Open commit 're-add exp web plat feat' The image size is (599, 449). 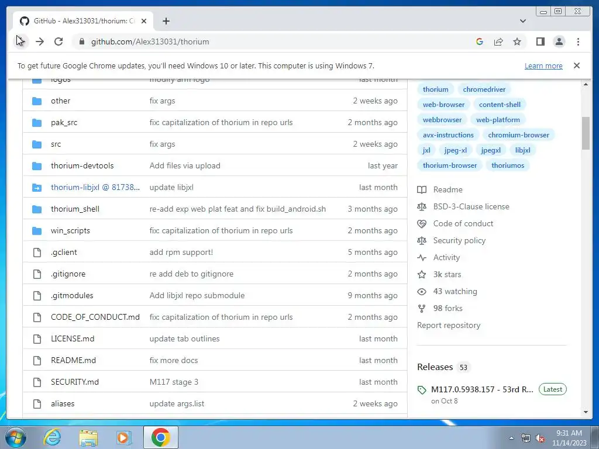tap(237, 209)
